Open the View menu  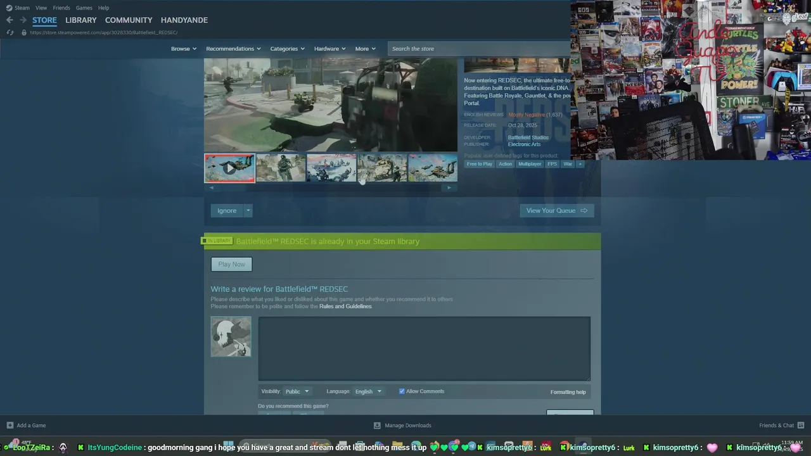(x=41, y=8)
